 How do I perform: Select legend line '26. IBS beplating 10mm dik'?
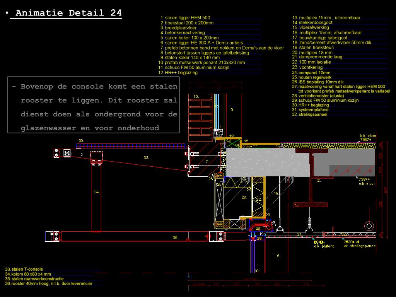[318, 82]
